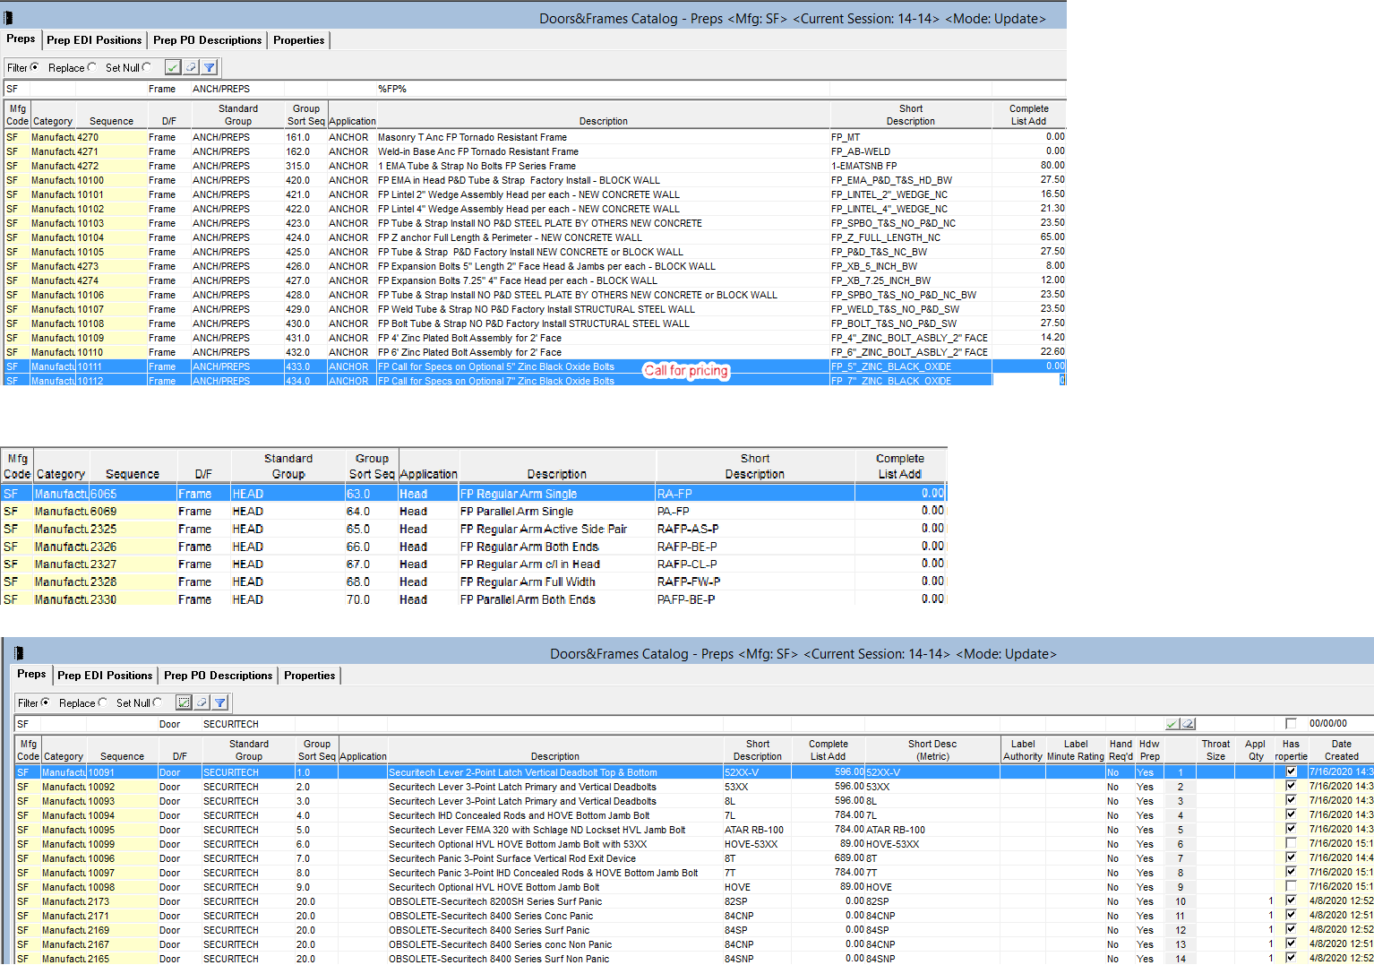The width and height of the screenshot is (1374, 965).
Task: Click Date Created column header
Action: point(1341,750)
